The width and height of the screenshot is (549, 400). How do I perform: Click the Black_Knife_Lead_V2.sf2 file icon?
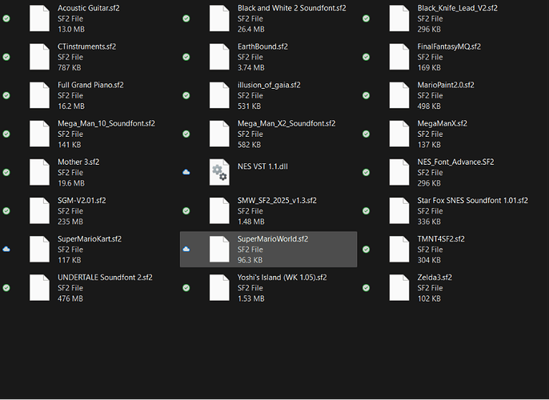(399, 18)
